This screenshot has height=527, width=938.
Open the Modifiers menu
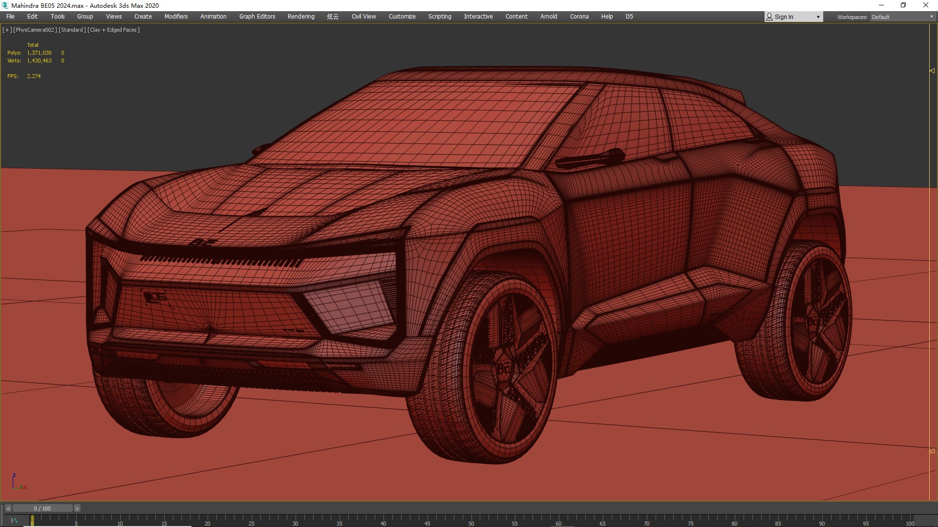[x=176, y=17]
